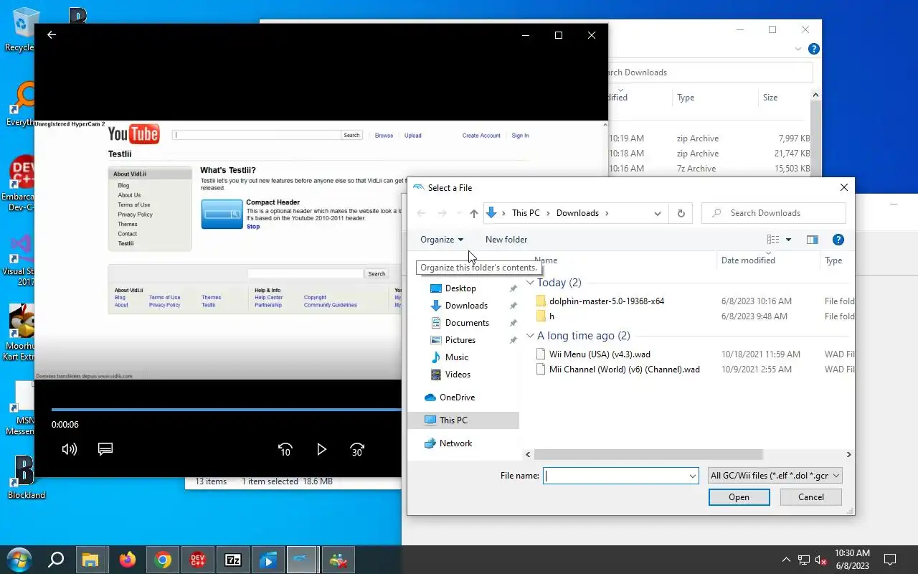Image resolution: width=918 pixels, height=574 pixels.
Task: Open File Explorer from taskbar
Action: click(x=90, y=560)
